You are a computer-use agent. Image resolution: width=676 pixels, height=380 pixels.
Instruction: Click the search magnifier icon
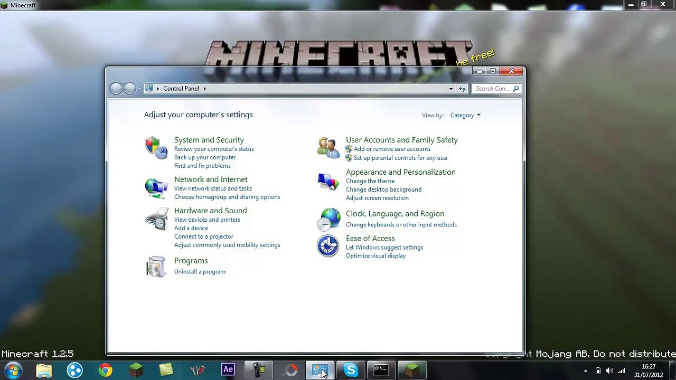pos(516,89)
